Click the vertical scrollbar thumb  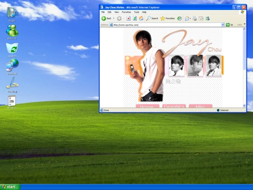pyautogui.click(x=244, y=50)
